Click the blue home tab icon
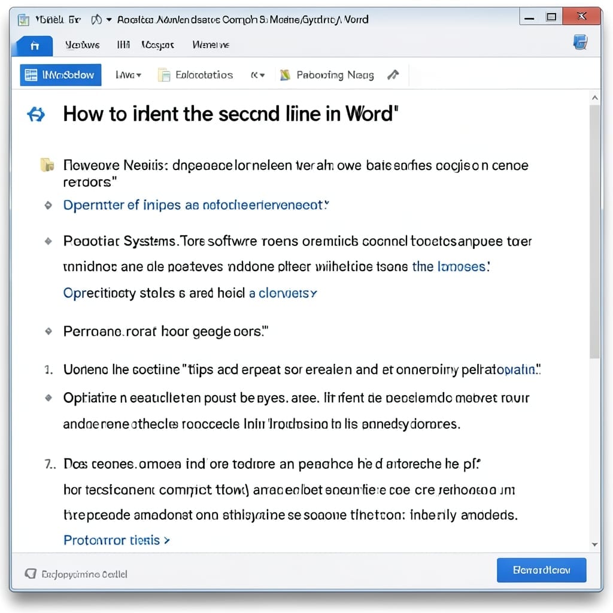 pyautogui.click(x=35, y=46)
